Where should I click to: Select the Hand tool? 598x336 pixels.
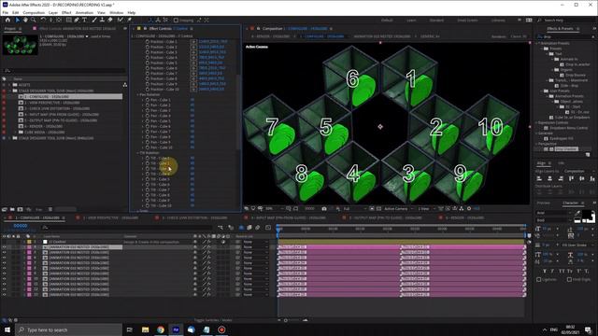point(25,20)
